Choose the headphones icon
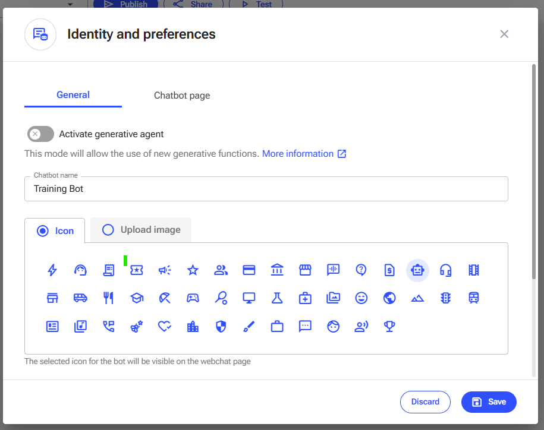Image resolution: width=544 pixels, height=430 pixels. [x=446, y=270]
